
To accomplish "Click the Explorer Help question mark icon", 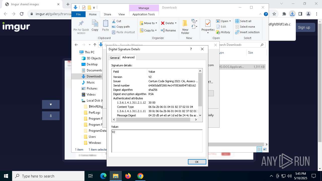I will tap(266, 14).
